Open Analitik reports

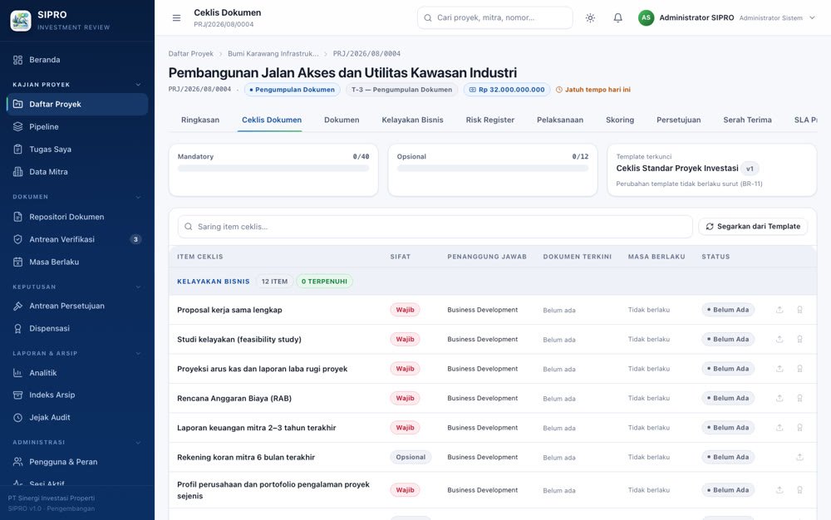[77, 373]
